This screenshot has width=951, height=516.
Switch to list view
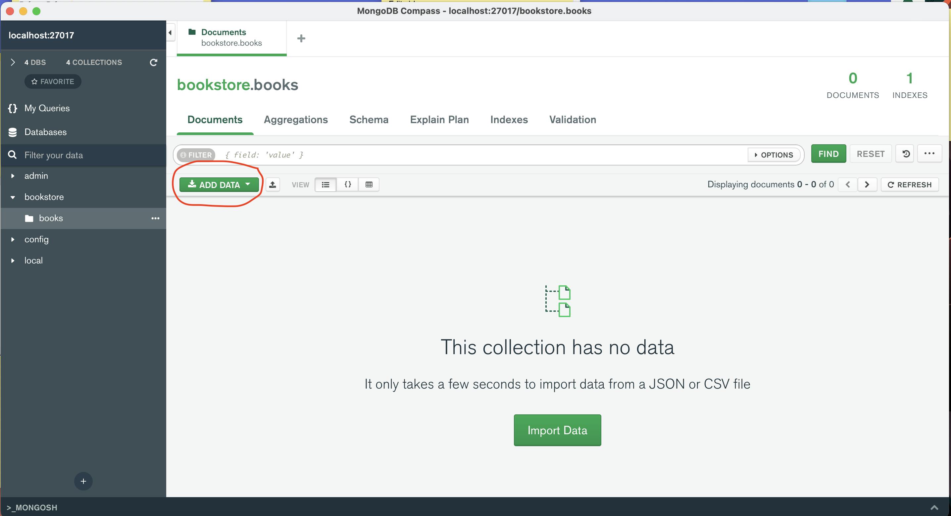click(x=325, y=185)
